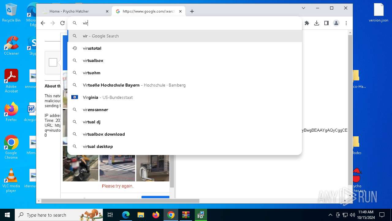Open Microsoft Edge from the taskbar
The height and width of the screenshot is (221, 392).
126,215
